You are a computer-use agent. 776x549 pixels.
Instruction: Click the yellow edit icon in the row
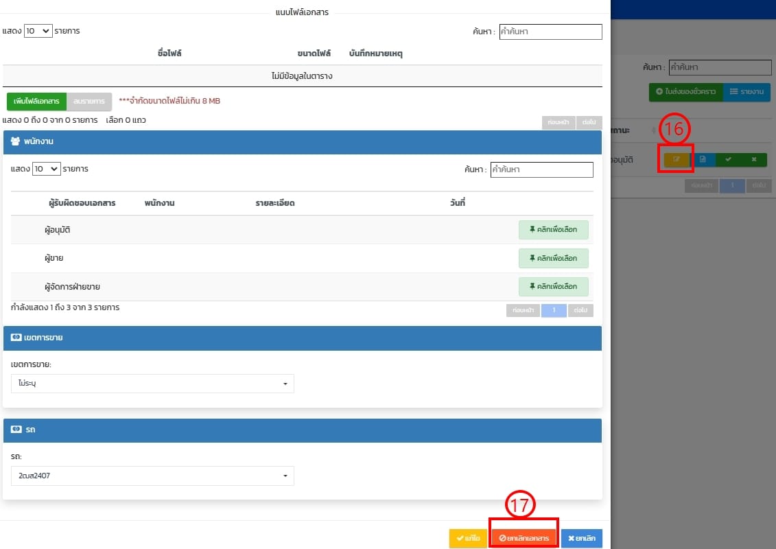click(x=676, y=159)
